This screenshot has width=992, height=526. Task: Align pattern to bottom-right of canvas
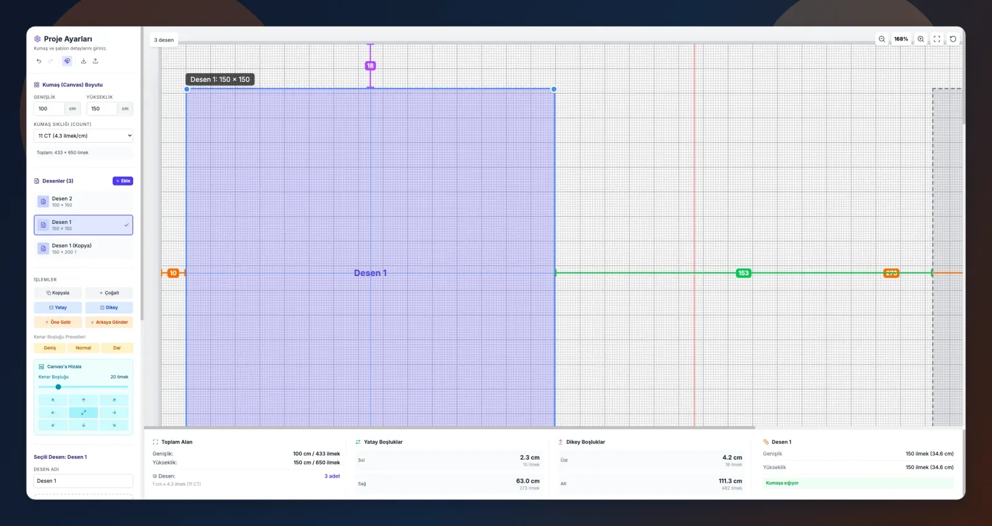coord(114,425)
